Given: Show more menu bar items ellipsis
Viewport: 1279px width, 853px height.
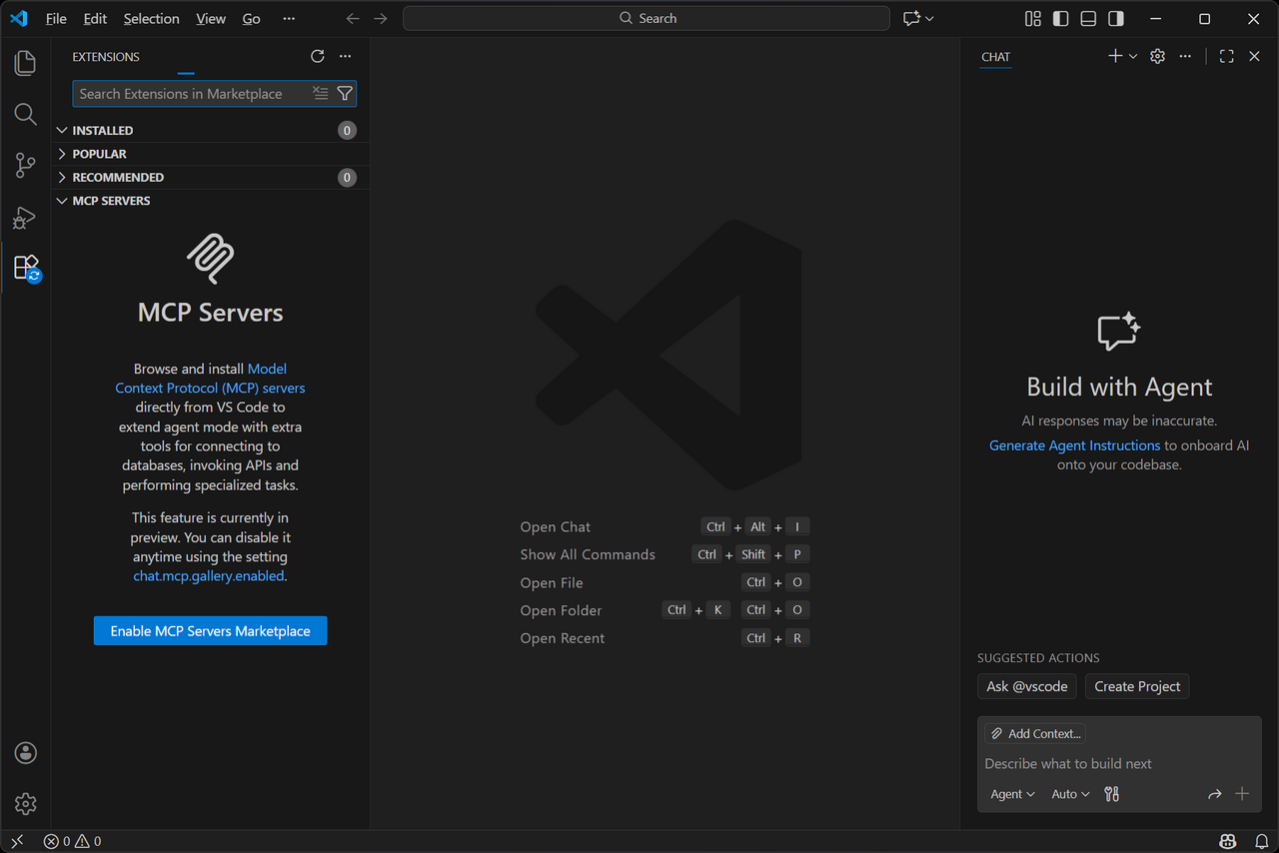Looking at the screenshot, I should 289,18.
